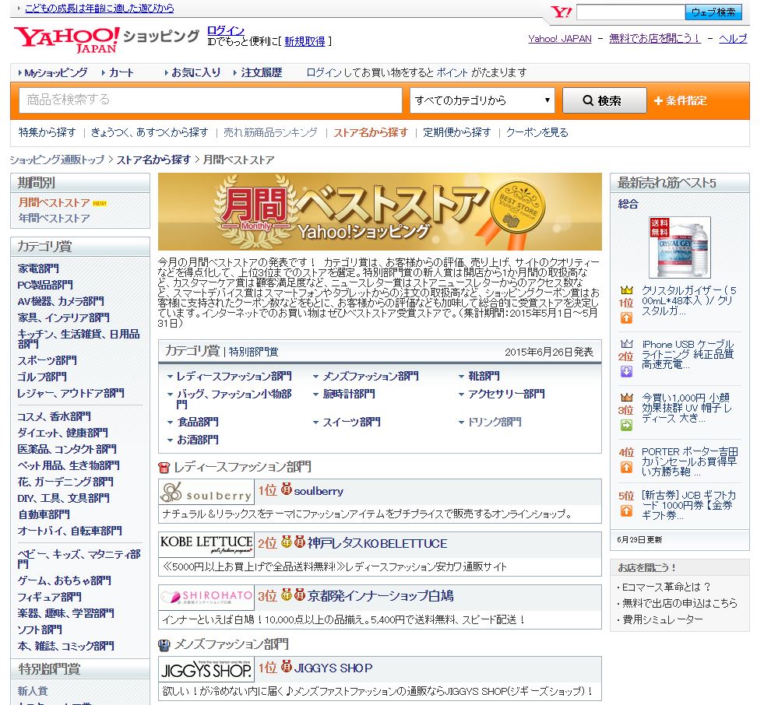Click the 月間ベストストア gold banner
The height and width of the screenshot is (705, 764).
pos(379,212)
